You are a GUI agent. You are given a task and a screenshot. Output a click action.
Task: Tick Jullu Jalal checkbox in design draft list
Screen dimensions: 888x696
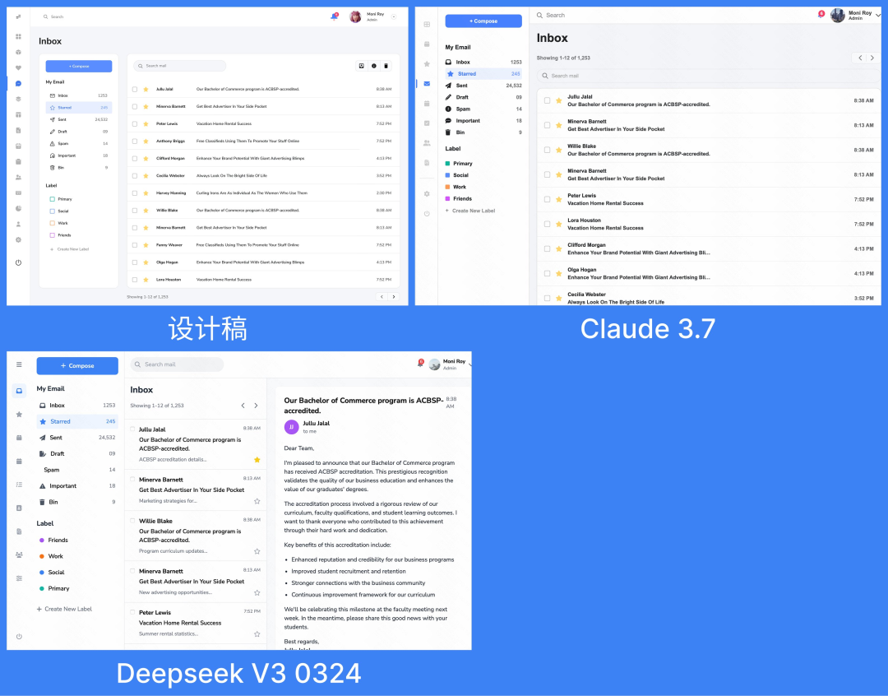[x=135, y=89]
